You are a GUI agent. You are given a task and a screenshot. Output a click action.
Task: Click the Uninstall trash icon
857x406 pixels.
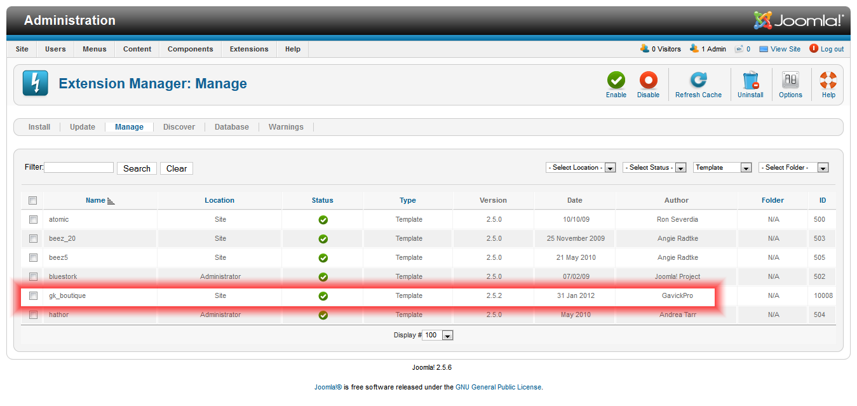[750, 80]
